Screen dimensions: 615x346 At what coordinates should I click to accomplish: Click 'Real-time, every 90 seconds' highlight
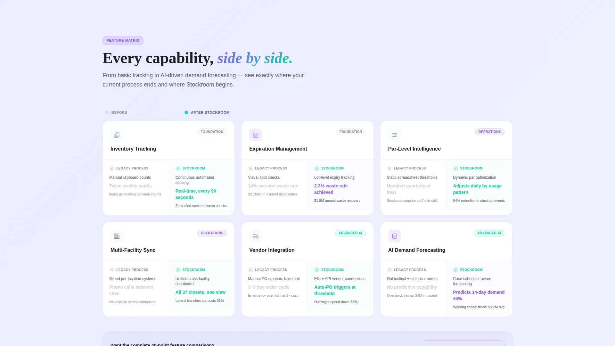196,194
